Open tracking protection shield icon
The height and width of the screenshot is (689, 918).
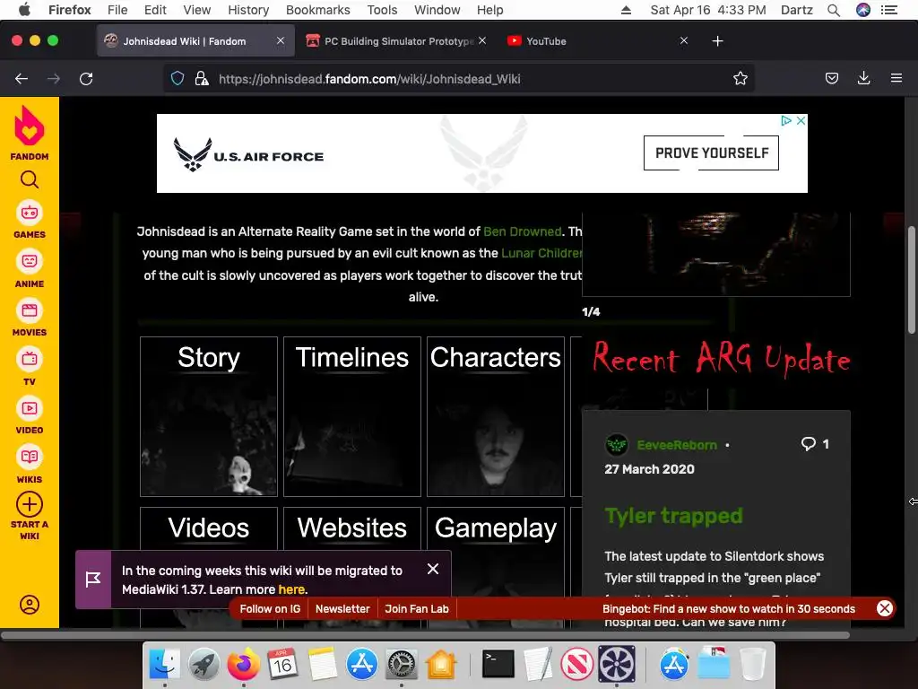[178, 79]
